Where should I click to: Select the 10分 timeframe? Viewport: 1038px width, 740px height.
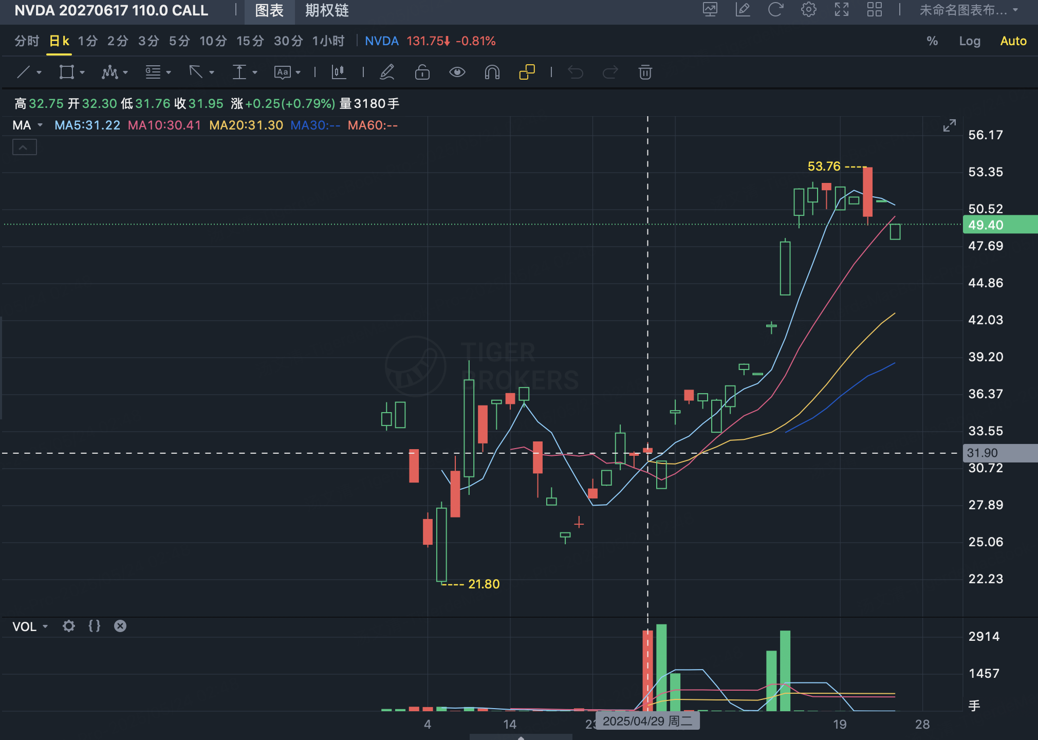[213, 41]
